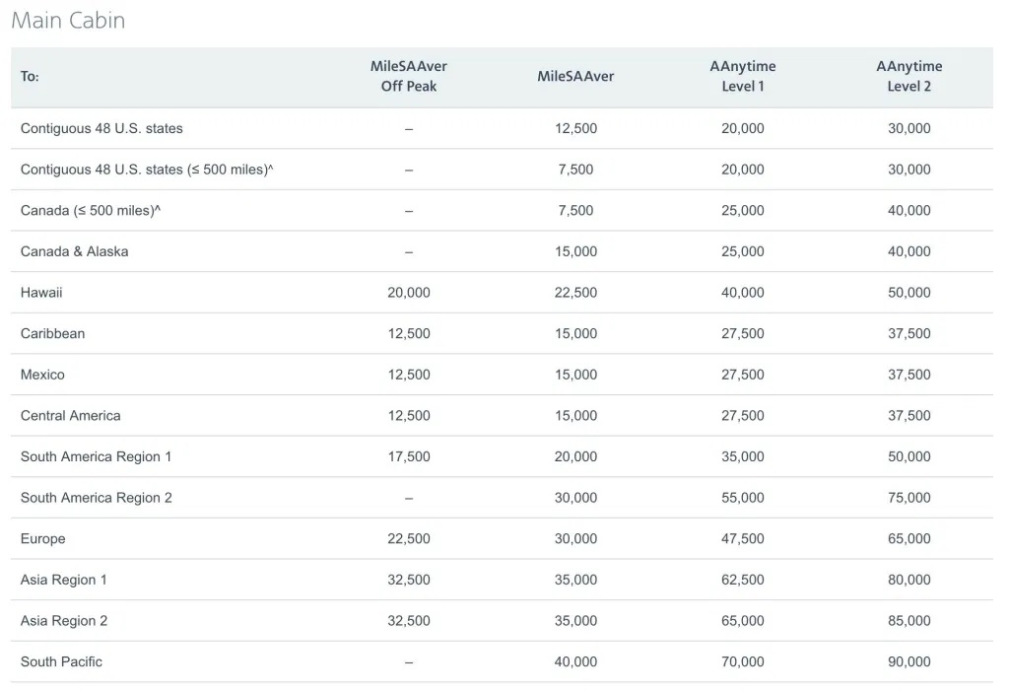Click the 'Canada & Alaska' row label
The image size is (1009, 691).
[74, 251]
